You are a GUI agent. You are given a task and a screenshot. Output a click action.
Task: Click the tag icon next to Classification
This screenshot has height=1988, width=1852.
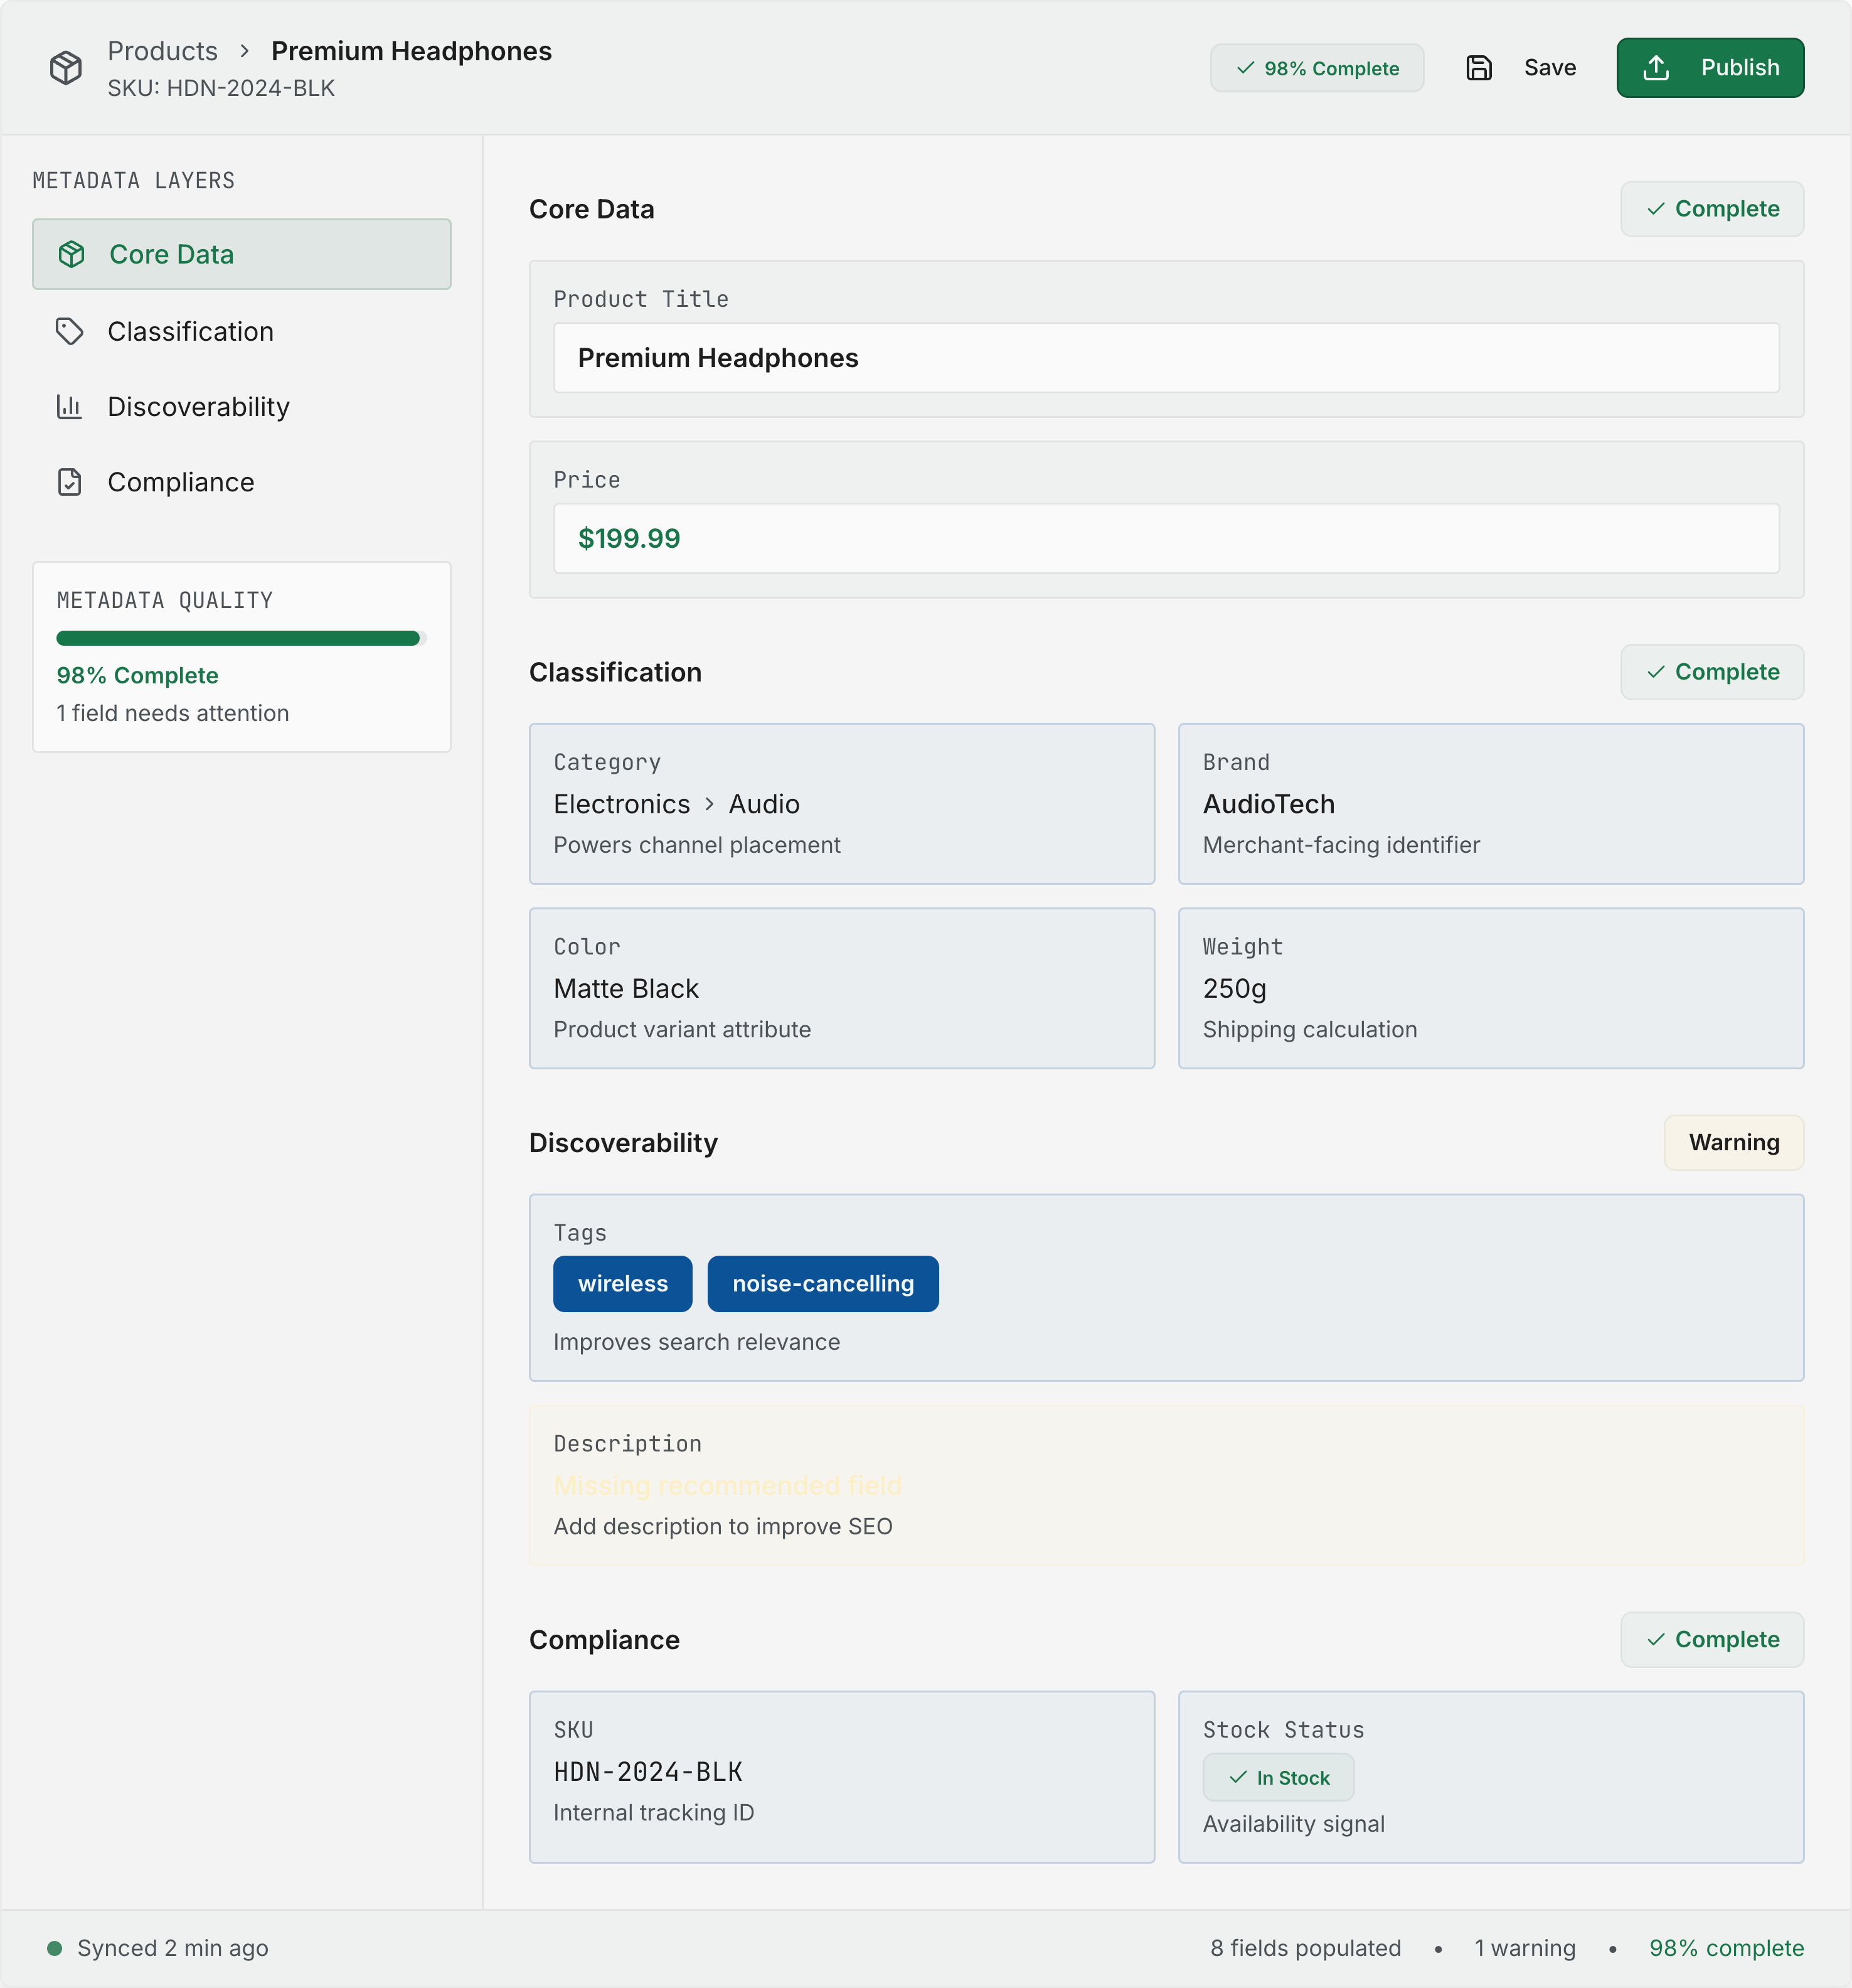point(69,331)
